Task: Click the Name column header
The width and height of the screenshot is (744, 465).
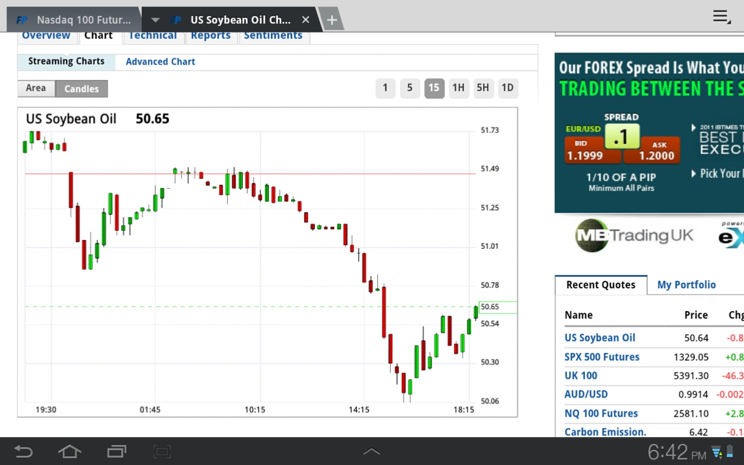Action: coord(578,315)
